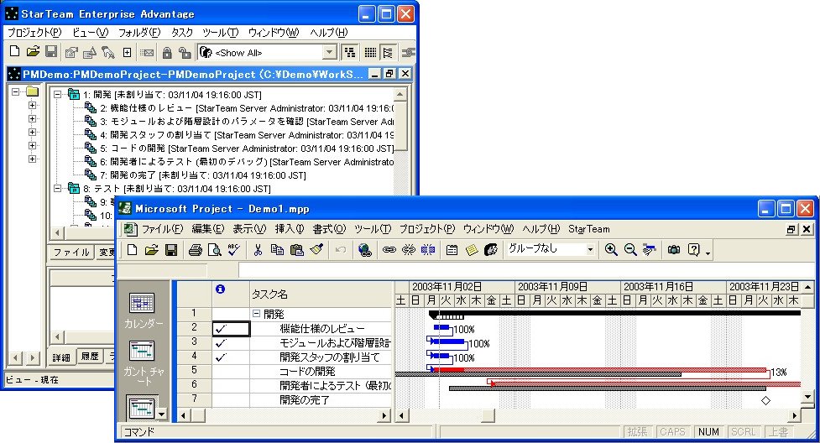Open the <Show All> filter dropdown in StarTeam
The image size is (820, 443).
pos(329,52)
